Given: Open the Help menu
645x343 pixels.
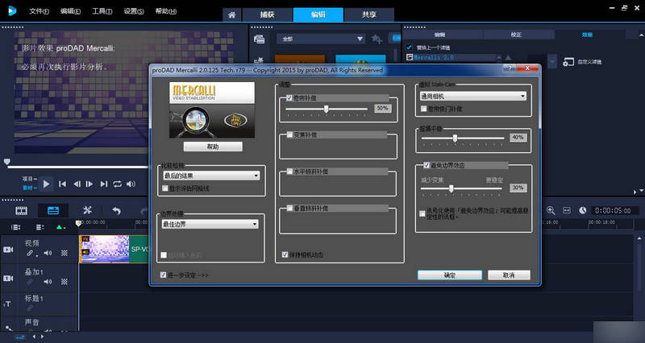Looking at the screenshot, I should (x=166, y=11).
